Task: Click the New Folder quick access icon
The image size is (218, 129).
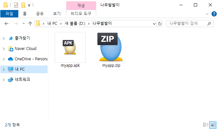Action: pos(23,5)
